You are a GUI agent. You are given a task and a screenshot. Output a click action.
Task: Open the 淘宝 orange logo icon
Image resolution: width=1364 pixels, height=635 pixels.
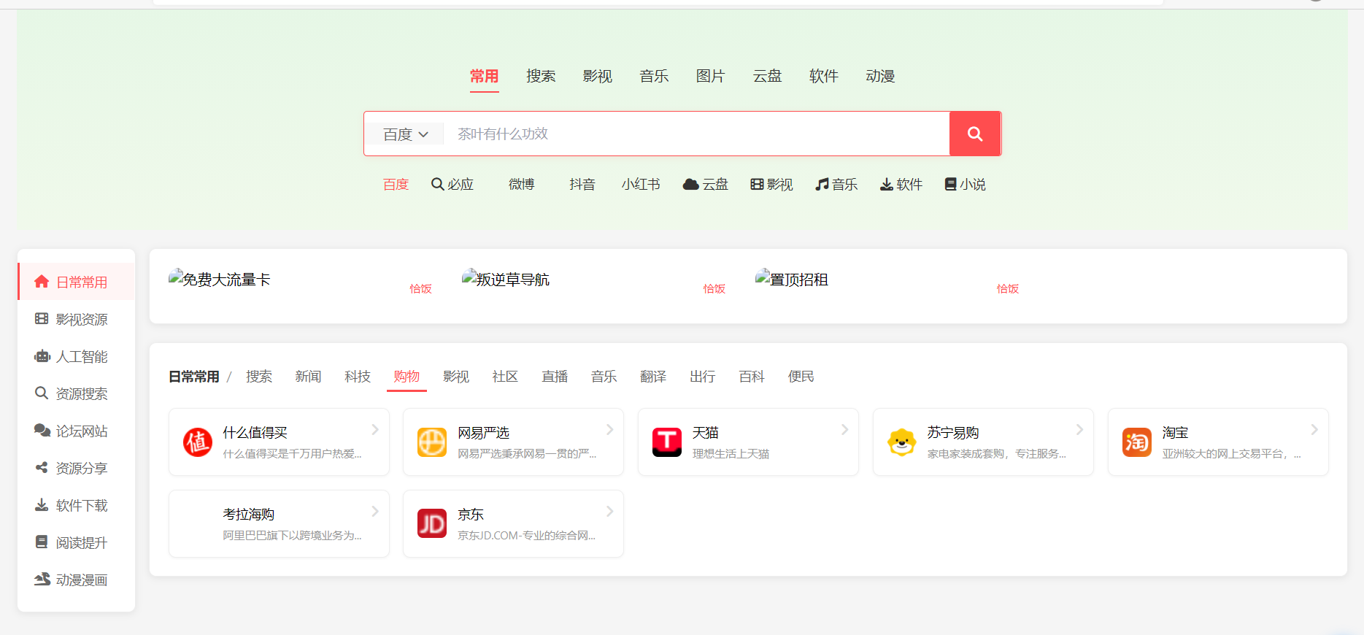click(x=1137, y=442)
